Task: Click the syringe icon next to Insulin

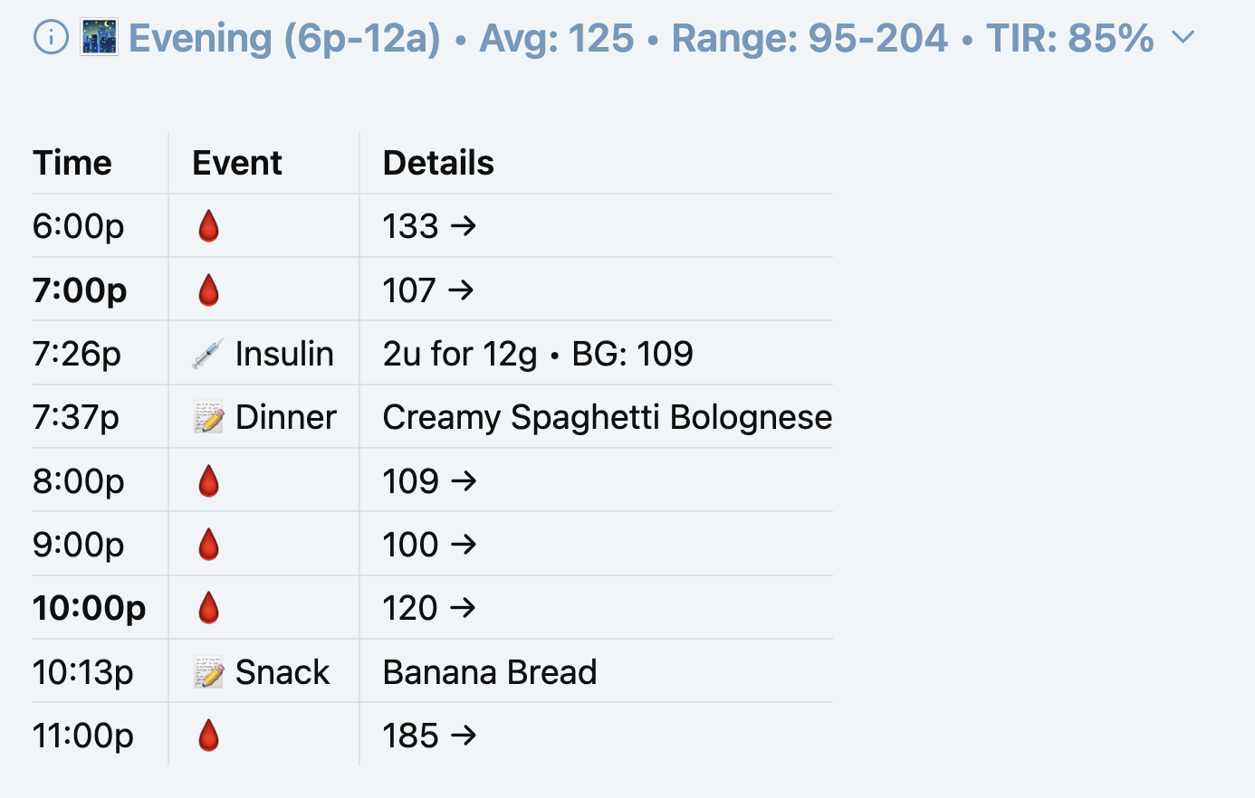Action: [208, 354]
